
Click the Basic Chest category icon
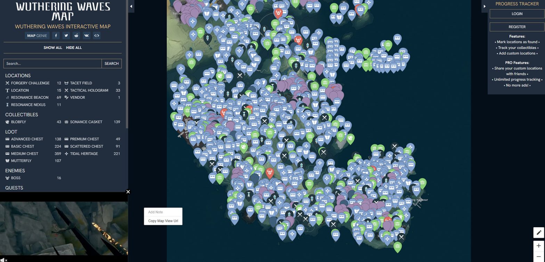click(7, 146)
